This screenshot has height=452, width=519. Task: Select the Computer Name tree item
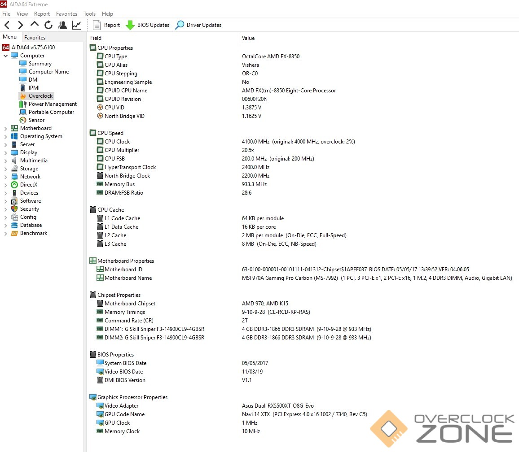click(x=44, y=71)
